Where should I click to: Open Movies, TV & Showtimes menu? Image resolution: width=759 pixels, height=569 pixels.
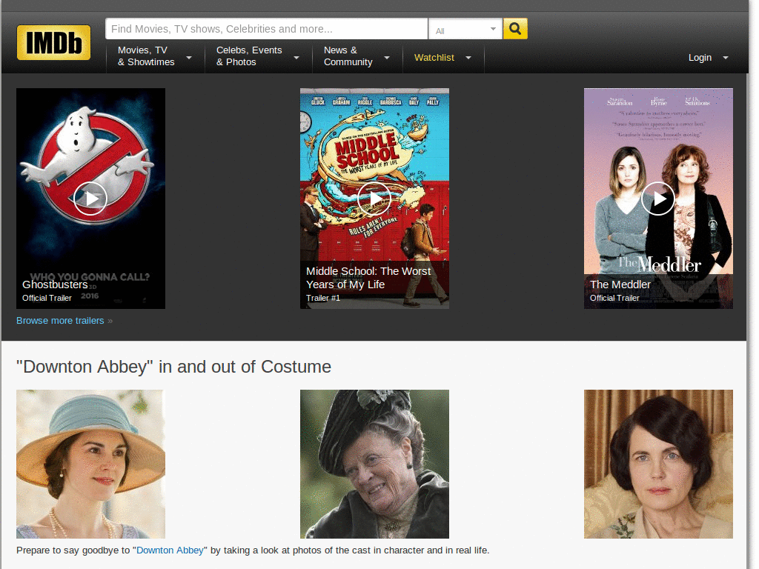click(146, 56)
